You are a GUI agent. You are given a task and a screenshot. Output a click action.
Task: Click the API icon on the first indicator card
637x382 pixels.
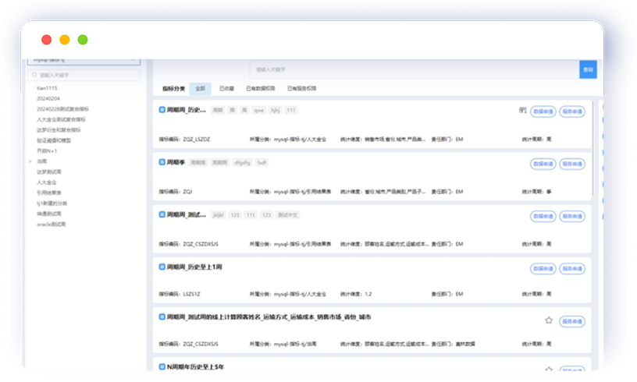(522, 111)
